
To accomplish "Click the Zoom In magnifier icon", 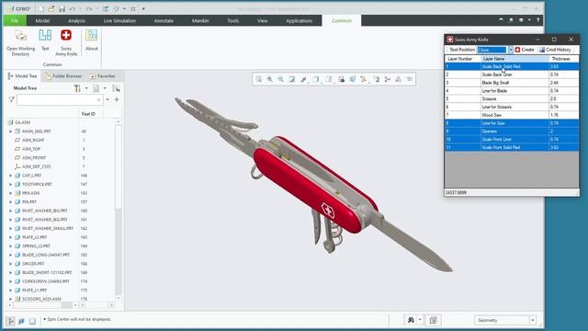I will coord(269,79).
